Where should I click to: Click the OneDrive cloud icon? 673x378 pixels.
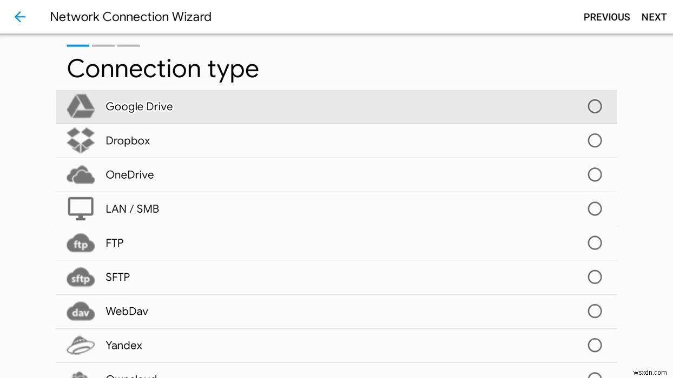[x=80, y=175]
